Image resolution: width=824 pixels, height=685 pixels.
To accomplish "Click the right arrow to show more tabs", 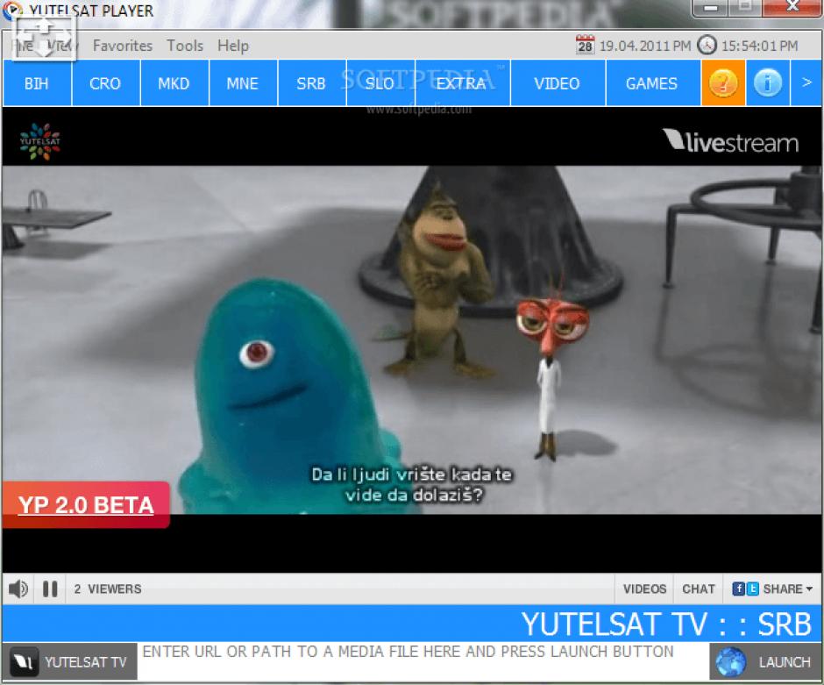I will pyautogui.click(x=806, y=83).
